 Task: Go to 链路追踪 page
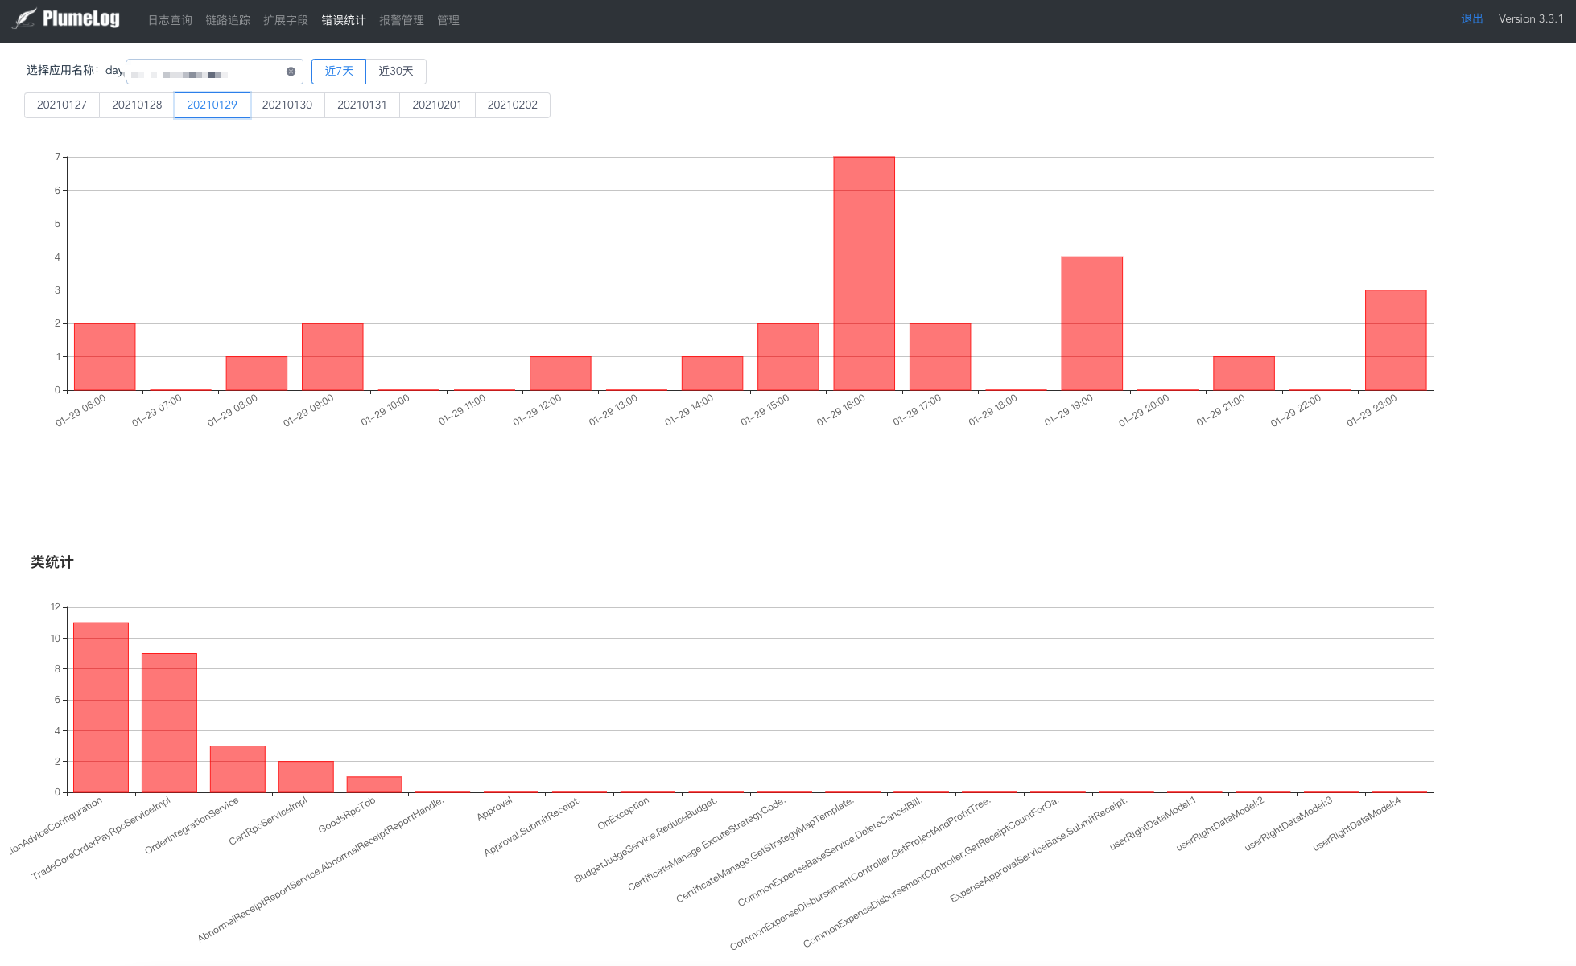(x=228, y=20)
